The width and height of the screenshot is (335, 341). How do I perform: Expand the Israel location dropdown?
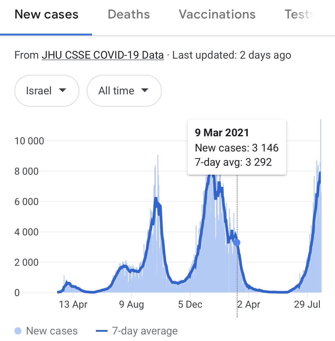(x=47, y=91)
